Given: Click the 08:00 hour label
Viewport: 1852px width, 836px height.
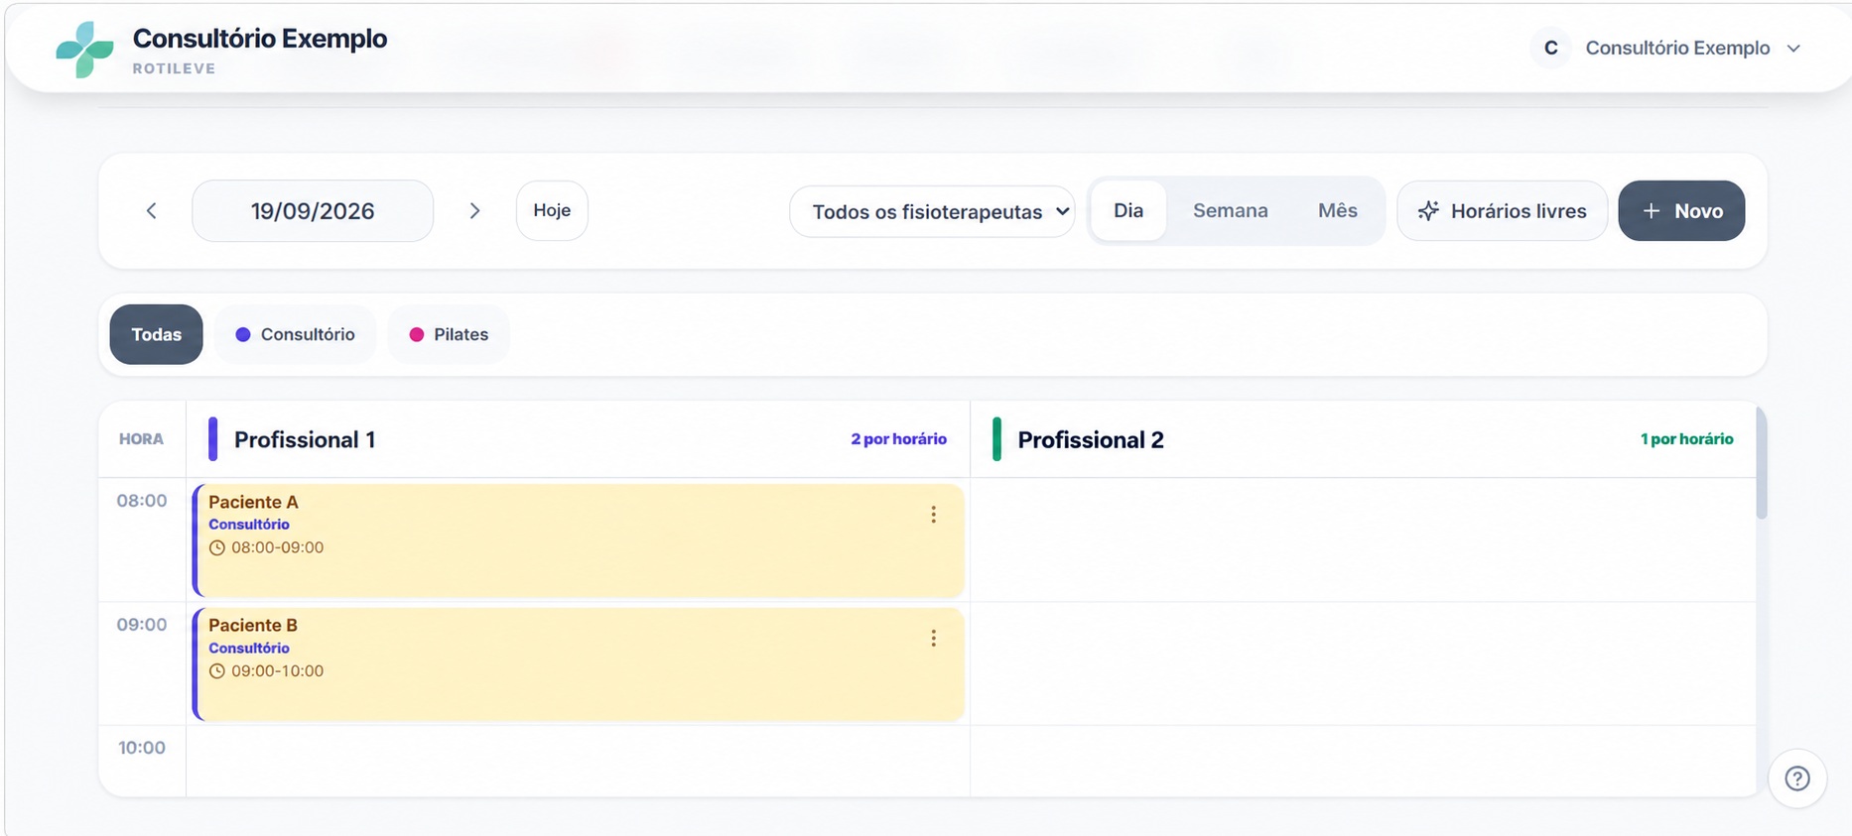Looking at the screenshot, I should click(142, 501).
